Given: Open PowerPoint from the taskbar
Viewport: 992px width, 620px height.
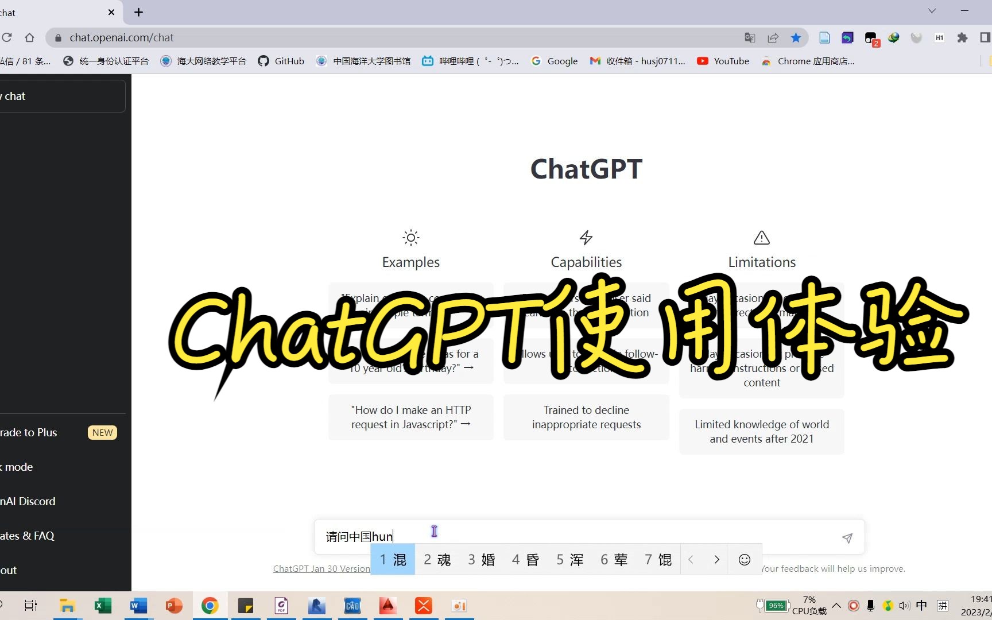Looking at the screenshot, I should (174, 606).
